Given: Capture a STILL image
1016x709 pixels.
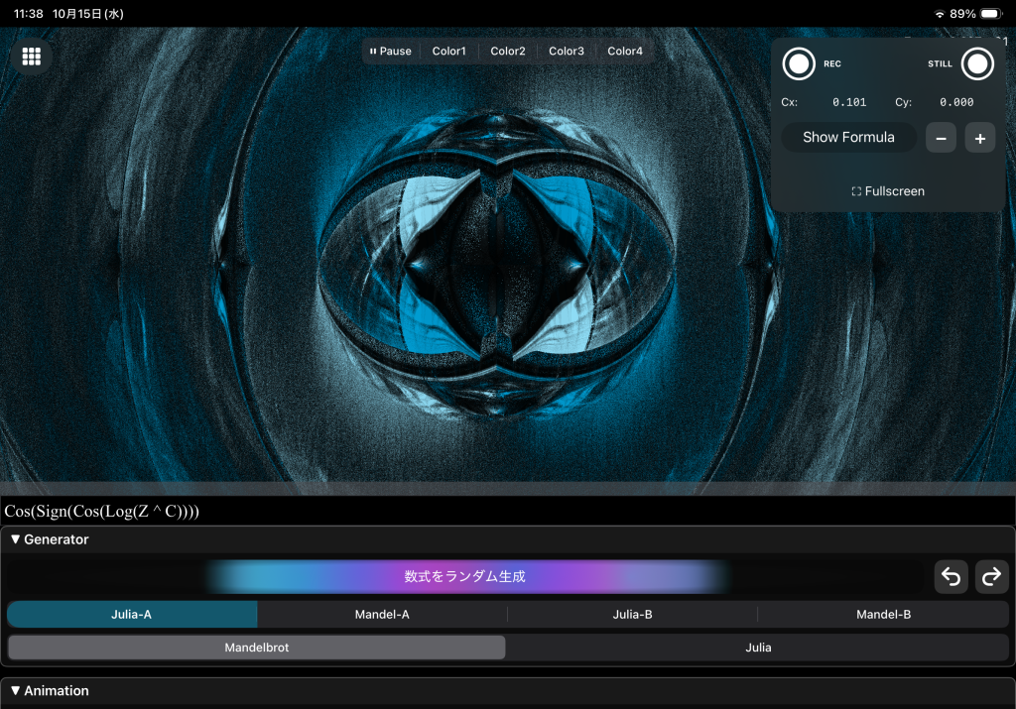Looking at the screenshot, I should point(977,63).
